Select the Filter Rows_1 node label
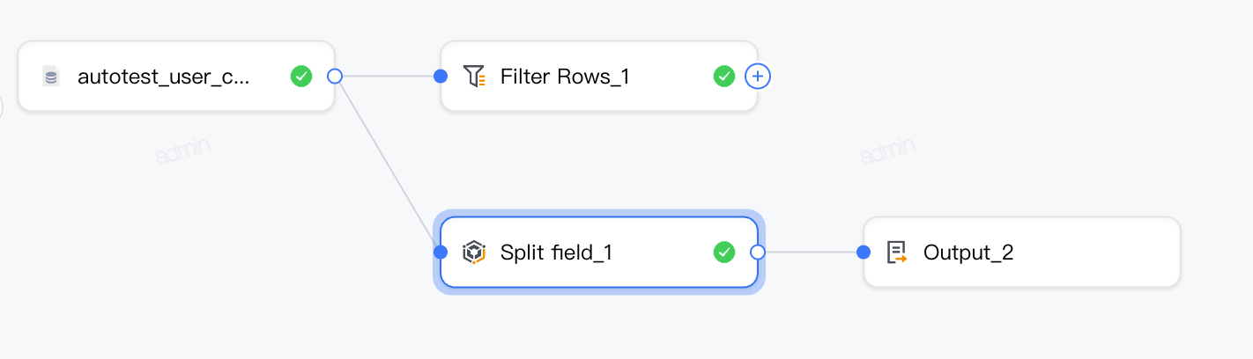 [565, 77]
